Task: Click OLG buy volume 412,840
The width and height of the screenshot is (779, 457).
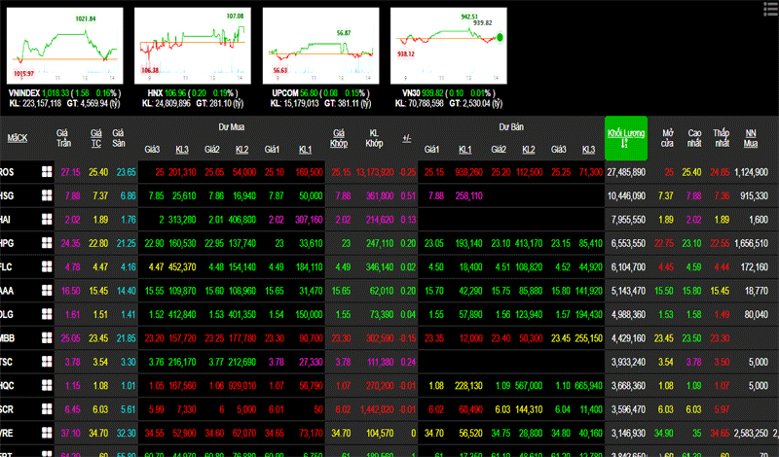Action: [x=182, y=314]
